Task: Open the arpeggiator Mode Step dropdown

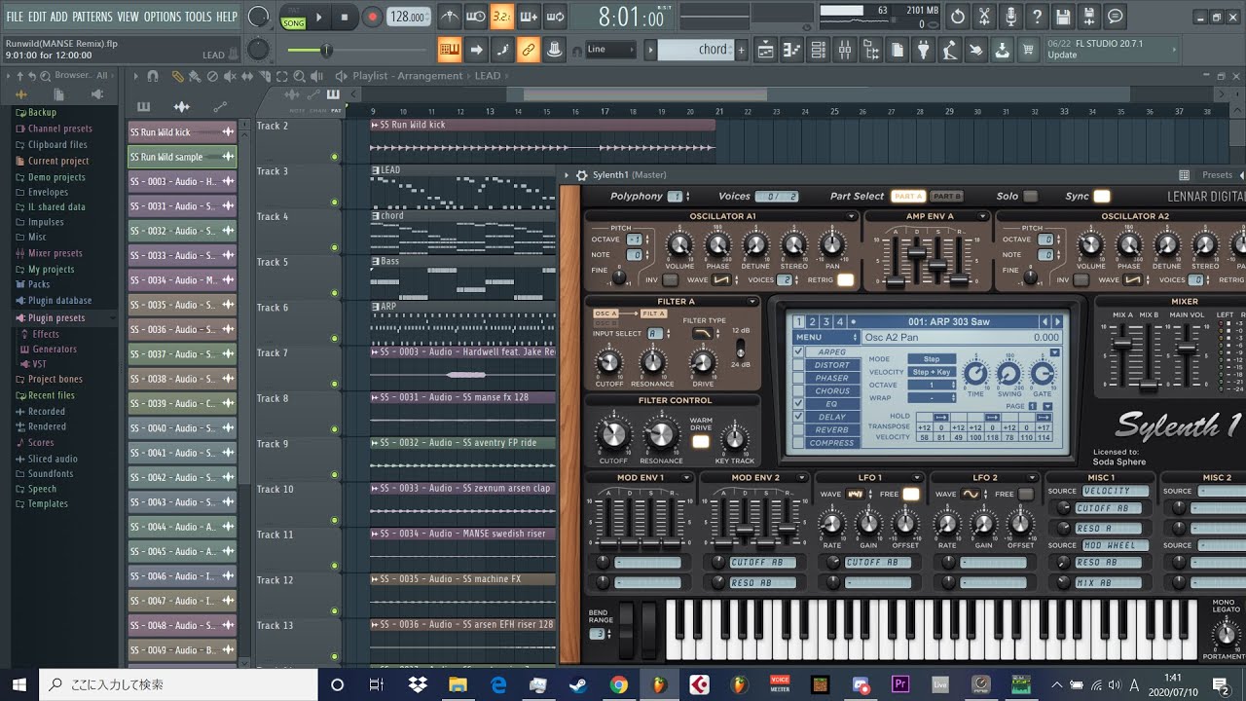Action: [933, 359]
